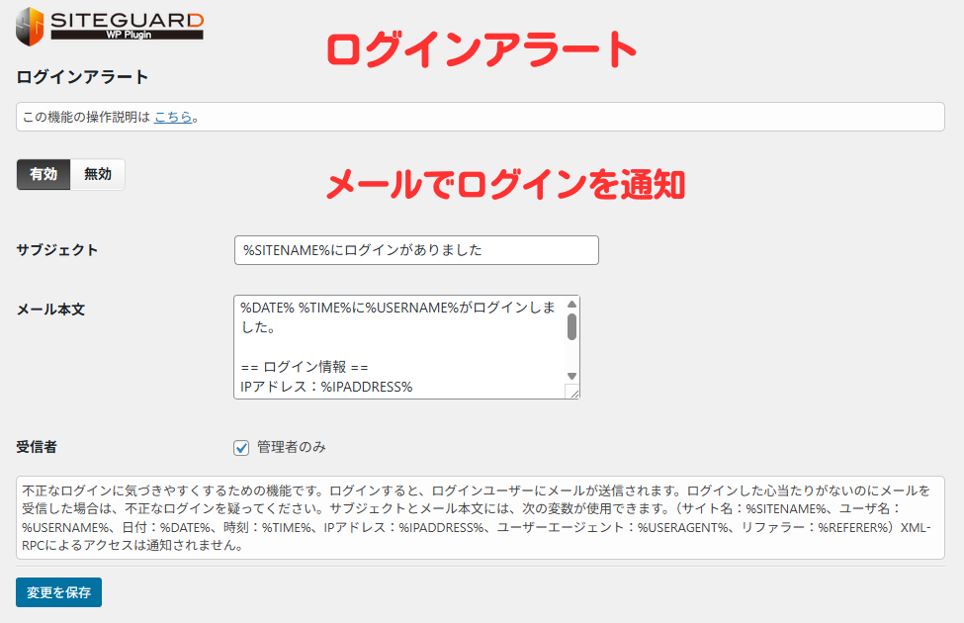Save settings with the 変更を保存 button
Image resolution: width=964 pixels, height=623 pixels.
[x=57, y=592]
